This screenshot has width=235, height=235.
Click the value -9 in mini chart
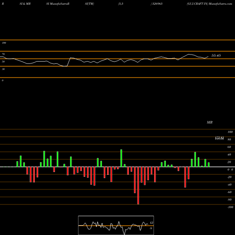(151, 228)
